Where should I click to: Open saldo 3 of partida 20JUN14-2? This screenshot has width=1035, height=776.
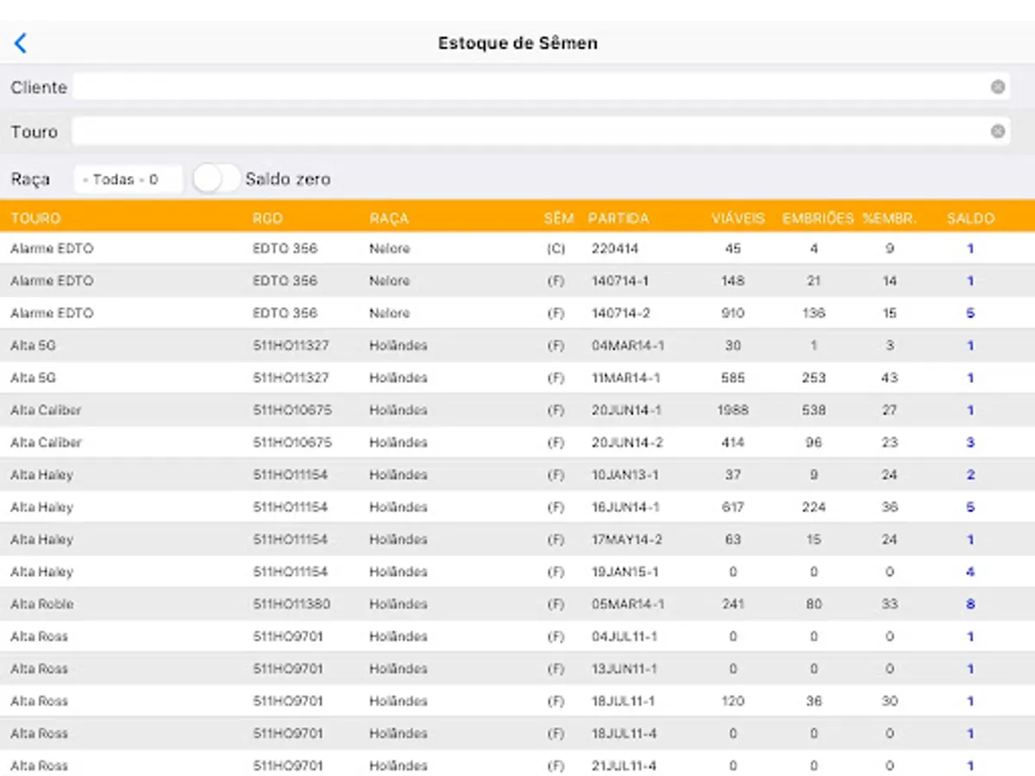(x=970, y=443)
